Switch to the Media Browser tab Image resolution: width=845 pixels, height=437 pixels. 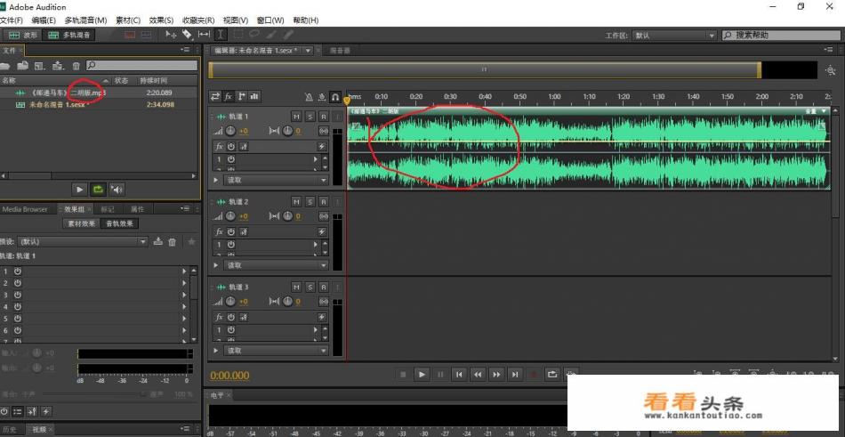pyautogui.click(x=25, y=209)
